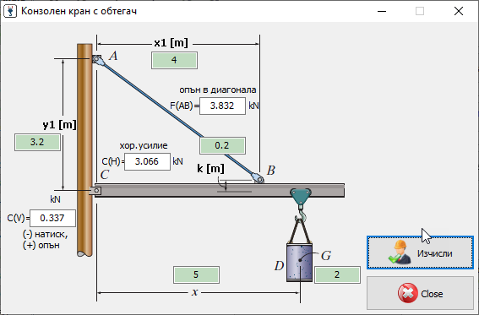This screenshot has width=479, height=315.
Task: Select the y1 [m] input field
Action: [x=37, y=142]
